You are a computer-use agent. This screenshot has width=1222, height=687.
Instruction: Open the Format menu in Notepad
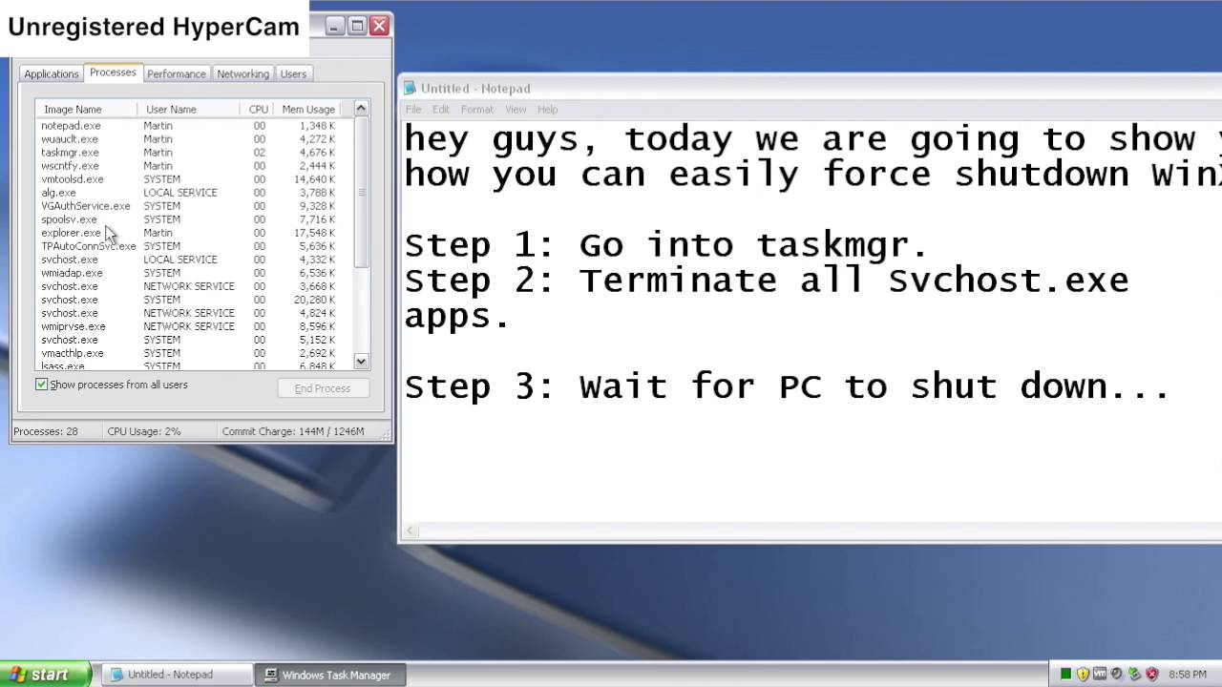[x=476, y=110]
